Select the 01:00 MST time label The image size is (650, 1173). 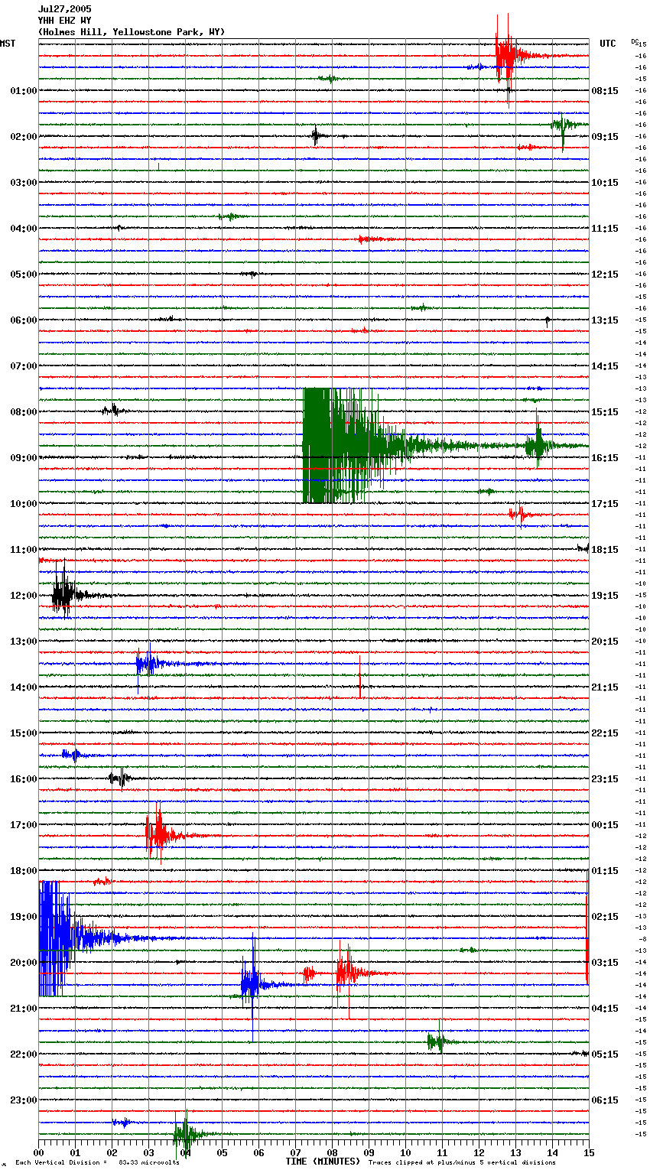pyautogui.click(x=24, y=91)
